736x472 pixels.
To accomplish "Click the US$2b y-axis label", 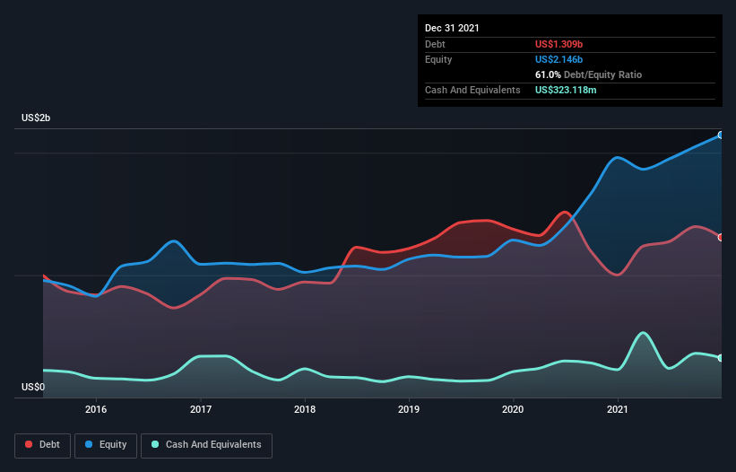I will [36, 118].
